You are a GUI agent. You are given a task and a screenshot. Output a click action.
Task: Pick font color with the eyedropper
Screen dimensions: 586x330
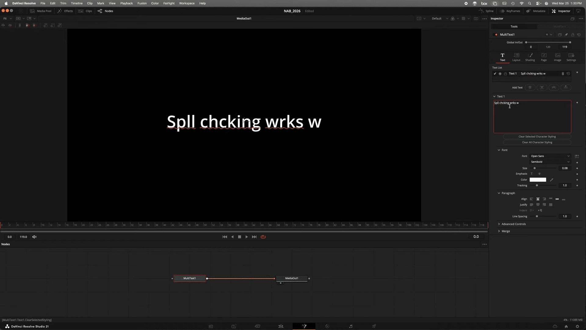tap(552, 180)
